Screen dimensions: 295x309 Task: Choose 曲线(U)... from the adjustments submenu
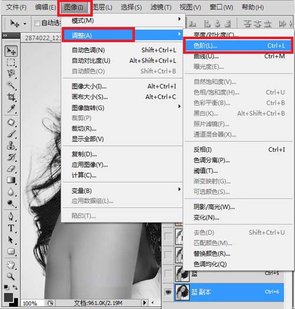tap(238, 56)
